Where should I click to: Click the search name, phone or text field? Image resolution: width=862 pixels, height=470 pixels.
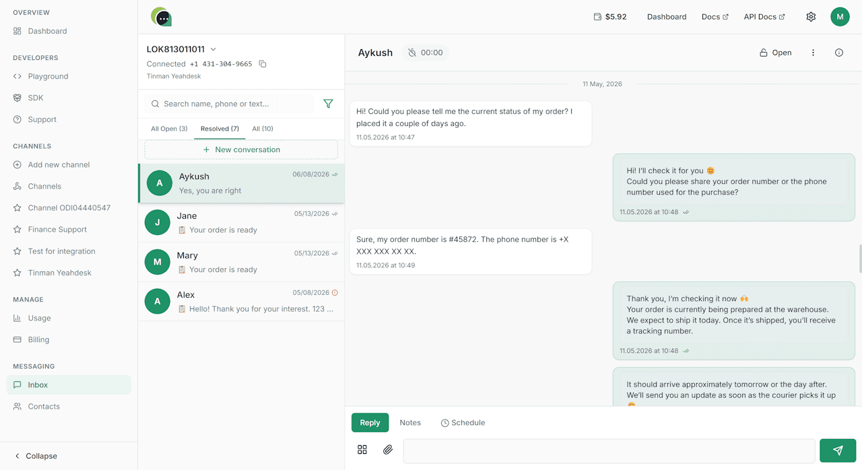pos(230,104)
